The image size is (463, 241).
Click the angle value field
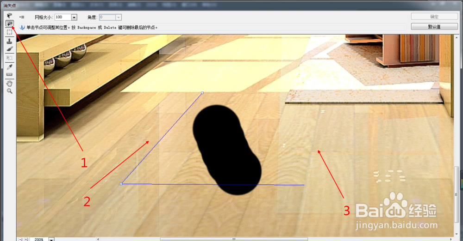coord(107,17)
